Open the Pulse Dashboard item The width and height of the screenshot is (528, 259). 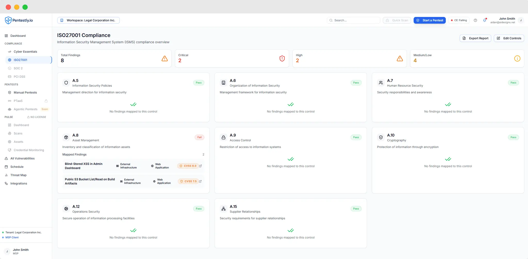coord(21,125)
